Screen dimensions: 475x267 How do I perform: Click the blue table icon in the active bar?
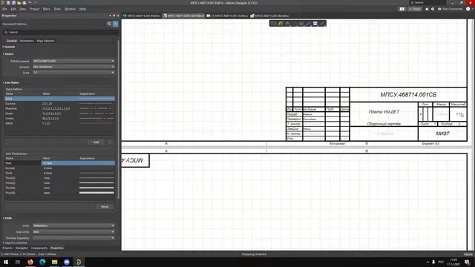[315, 23]
